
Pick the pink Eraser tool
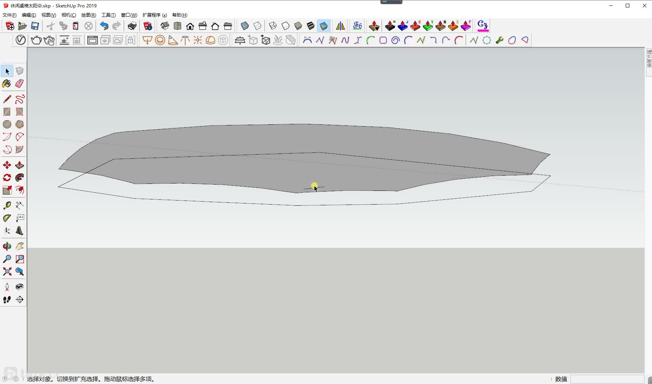20,84
